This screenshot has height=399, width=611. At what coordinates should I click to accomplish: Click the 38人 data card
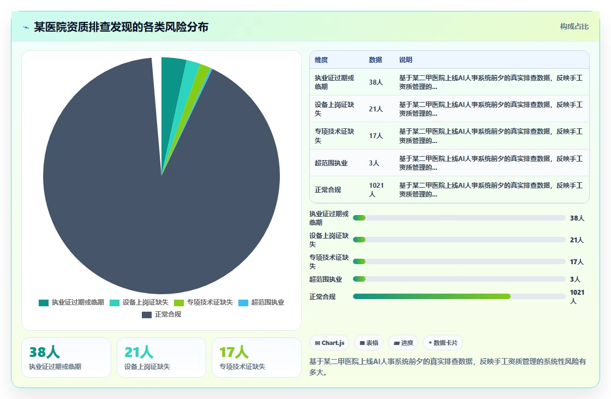(x=66, y=358)
